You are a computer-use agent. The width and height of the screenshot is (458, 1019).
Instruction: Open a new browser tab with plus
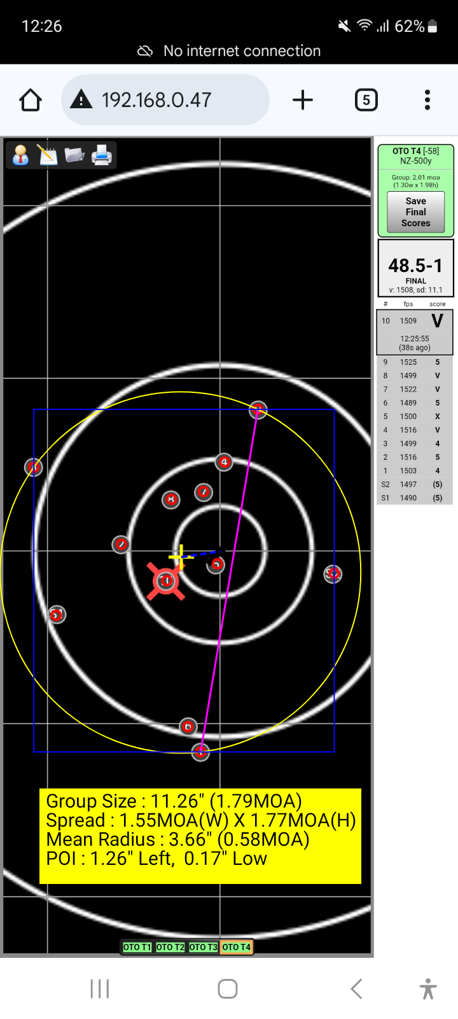[x=303, y=100]
